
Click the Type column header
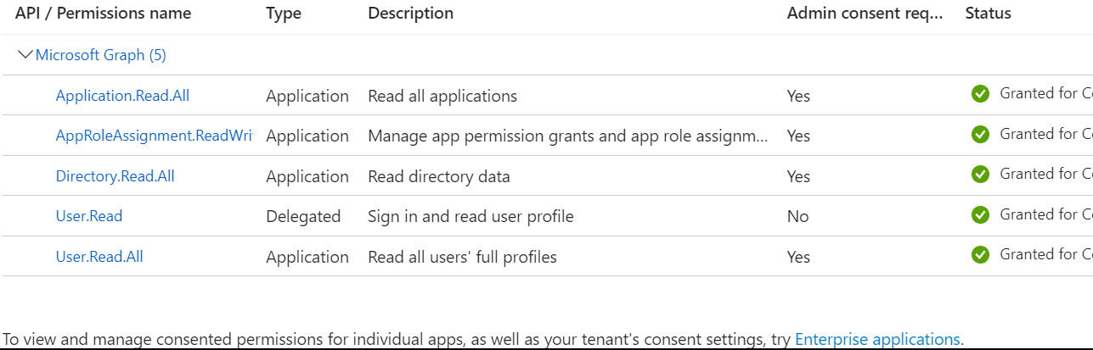tap(284, 14)
